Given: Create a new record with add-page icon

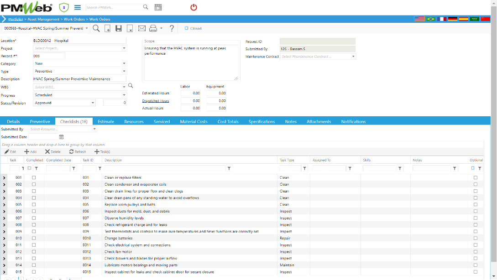Looking at the screenshot, I should 107,29.
